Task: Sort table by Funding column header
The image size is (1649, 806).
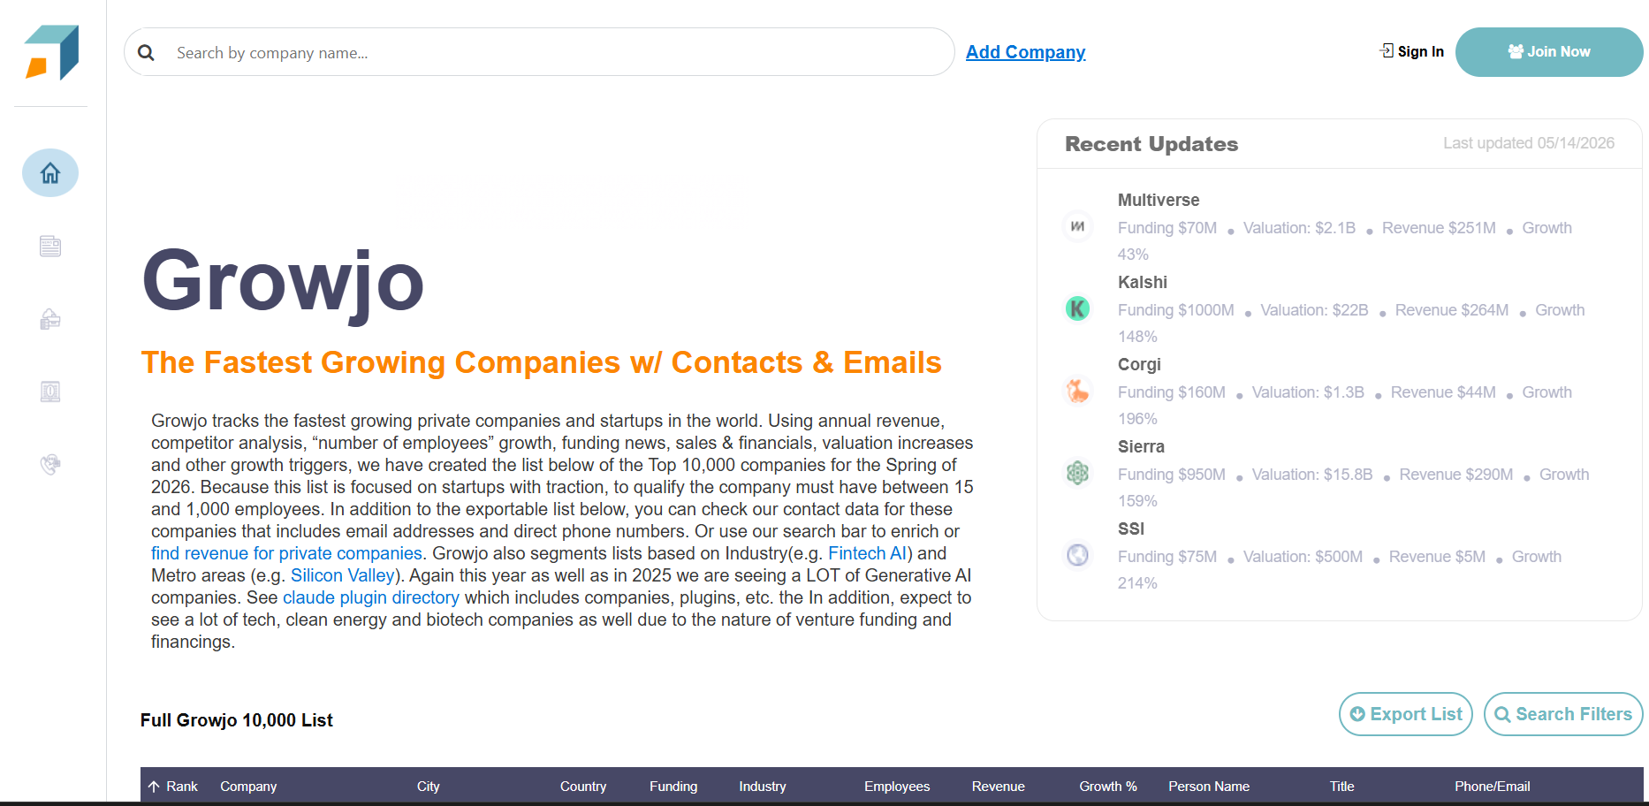Action: [673, 787]
